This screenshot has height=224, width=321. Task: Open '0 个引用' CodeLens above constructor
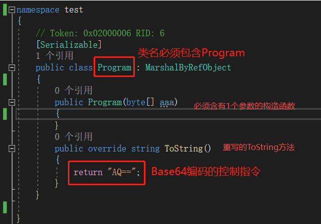pyautogui.click(x=73, y=90)
